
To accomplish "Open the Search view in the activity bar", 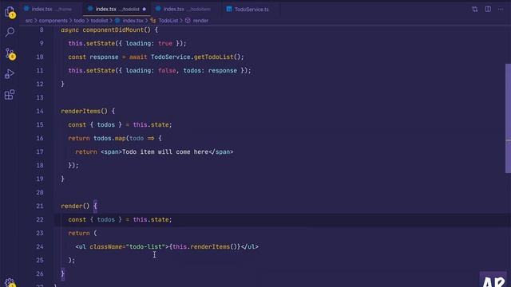I will (10, 32).
